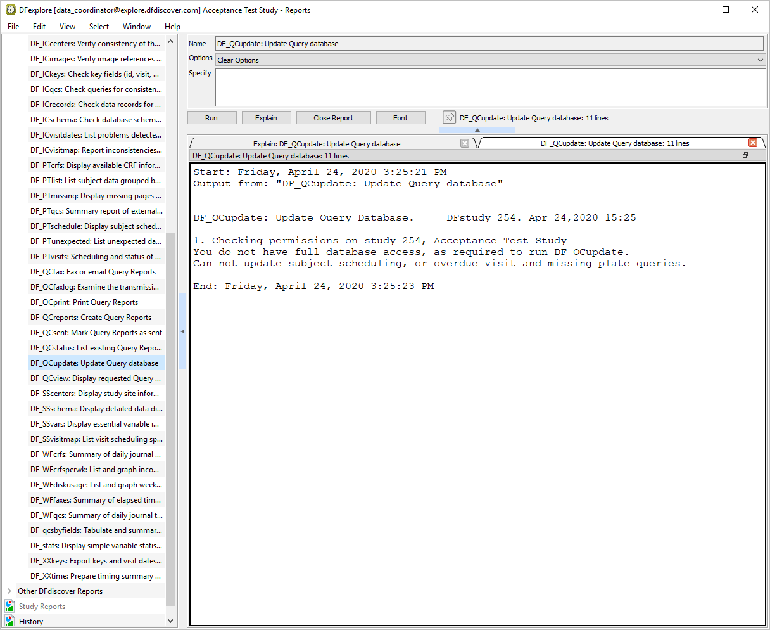Open the Window menu

click(137, 27)
